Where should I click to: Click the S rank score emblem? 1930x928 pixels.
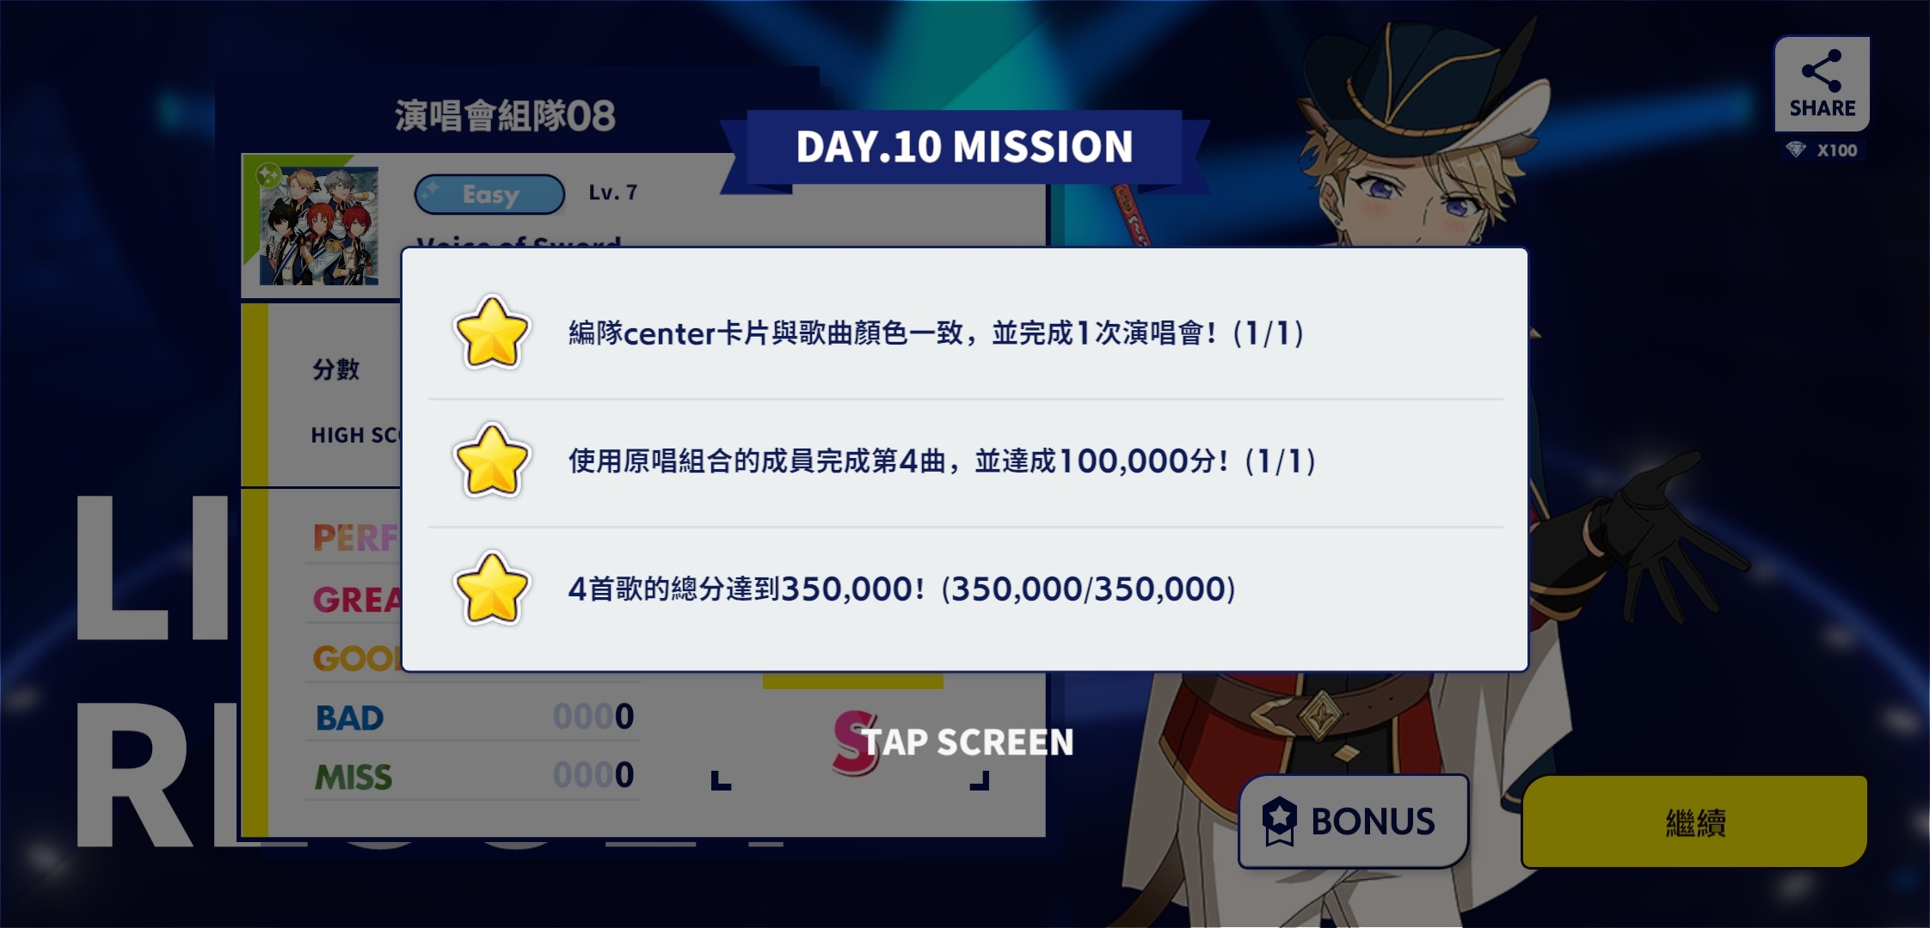coord(855,742)
